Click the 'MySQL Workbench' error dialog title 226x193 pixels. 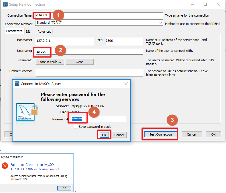point(12,157)
